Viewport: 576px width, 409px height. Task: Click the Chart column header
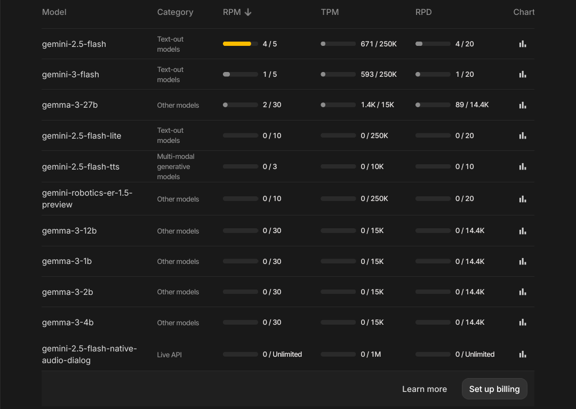pos(524,12)
